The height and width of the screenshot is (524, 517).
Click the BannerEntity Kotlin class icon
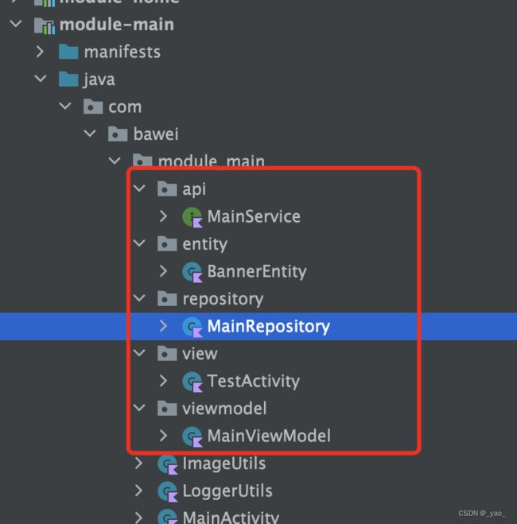(192, 272)
